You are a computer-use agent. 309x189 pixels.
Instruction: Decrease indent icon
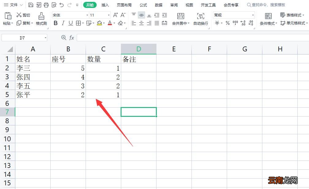(157, 15)
